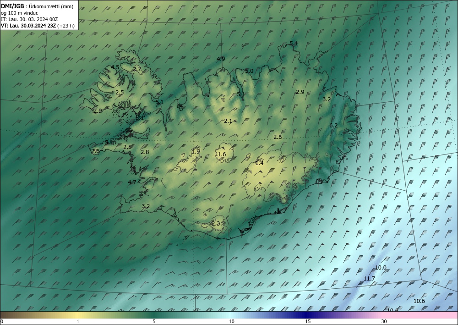Click the 5.0 value on the map

(249, 71)
